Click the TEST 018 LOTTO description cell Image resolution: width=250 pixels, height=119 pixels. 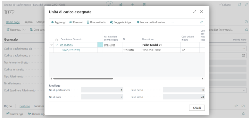(x=161, y=50)
